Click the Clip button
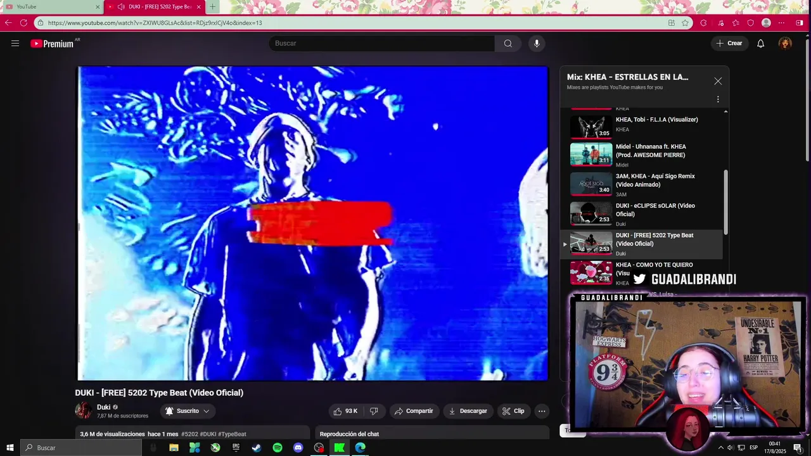811x456 pixels. [x=514, y=411]
